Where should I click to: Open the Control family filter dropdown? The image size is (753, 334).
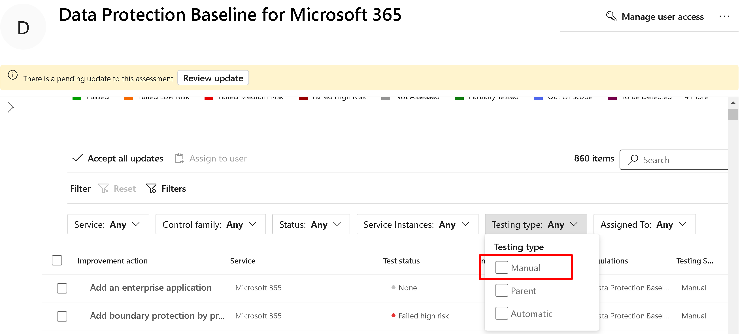pos(210,224)
